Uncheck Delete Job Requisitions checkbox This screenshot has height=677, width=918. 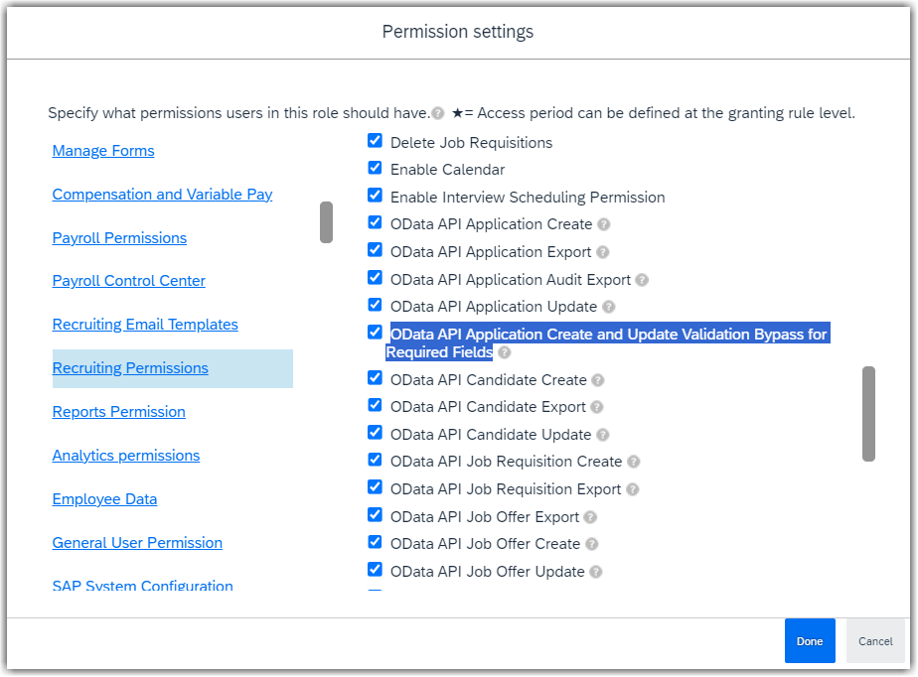[x=375, y=140]
